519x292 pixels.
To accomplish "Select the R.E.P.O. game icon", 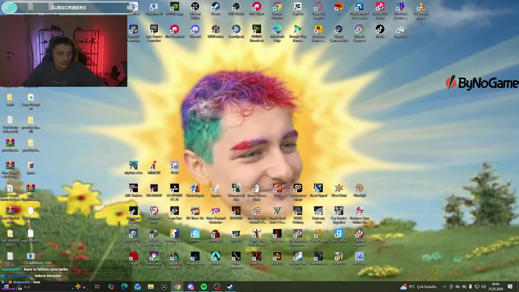I will (x=277, y=259).
